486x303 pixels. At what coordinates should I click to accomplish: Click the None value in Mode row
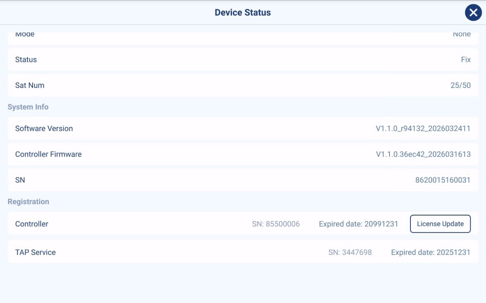(x=461, y=35)
